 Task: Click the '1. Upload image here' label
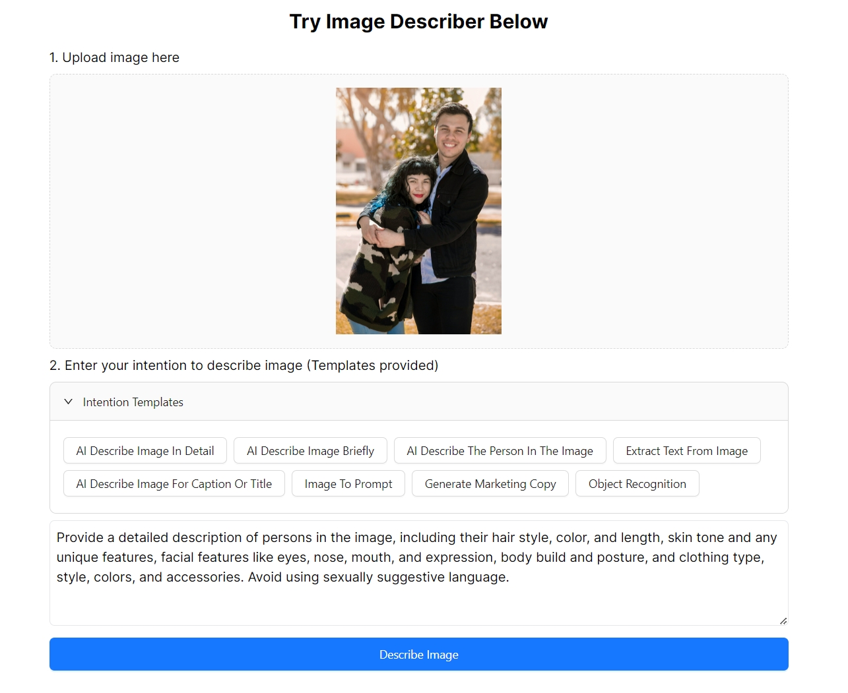[x=114, y=57]
